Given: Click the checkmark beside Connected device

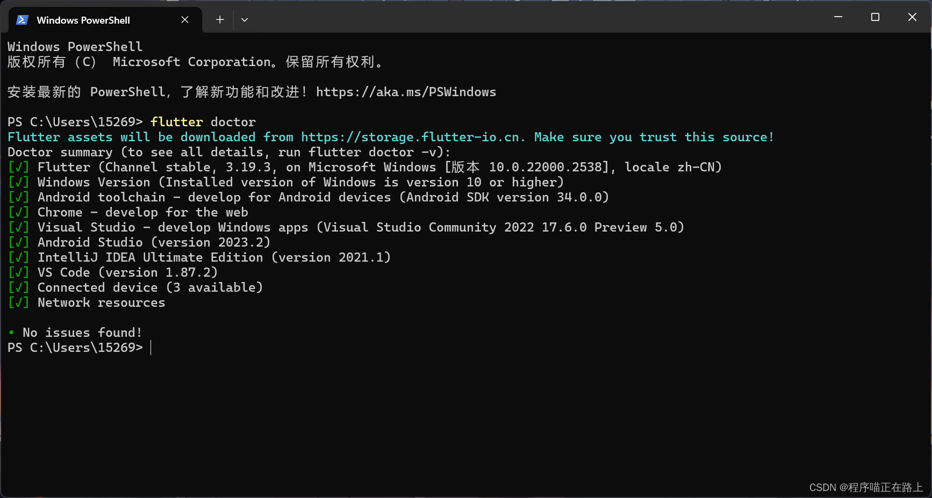Looking at the screenshot, I should coord(19,287).
